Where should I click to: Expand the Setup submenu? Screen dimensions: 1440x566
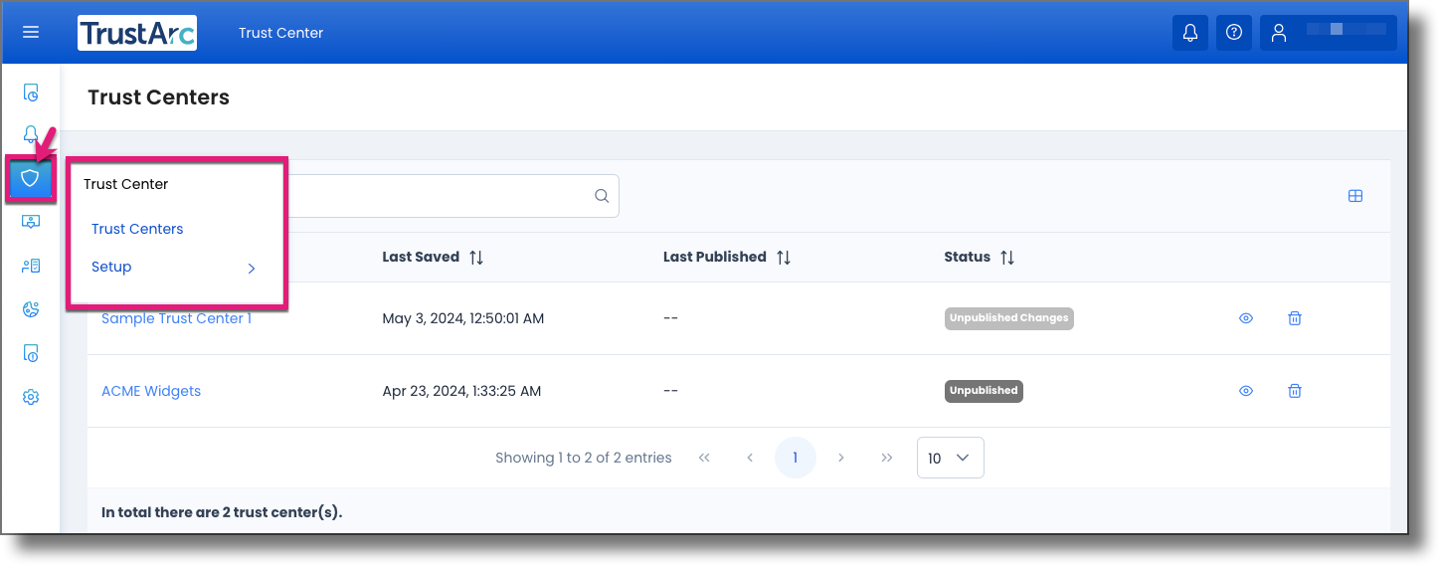click(174, 268)
